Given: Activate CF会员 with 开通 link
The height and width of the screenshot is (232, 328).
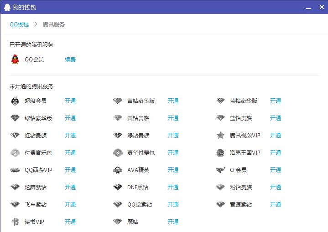Looking at the screenshot, I should click(x=276, y=170).
